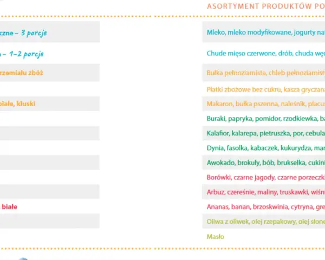Select the 'przemiału zbóż' category label
The image size is (325, 260).
pos(22,73)
